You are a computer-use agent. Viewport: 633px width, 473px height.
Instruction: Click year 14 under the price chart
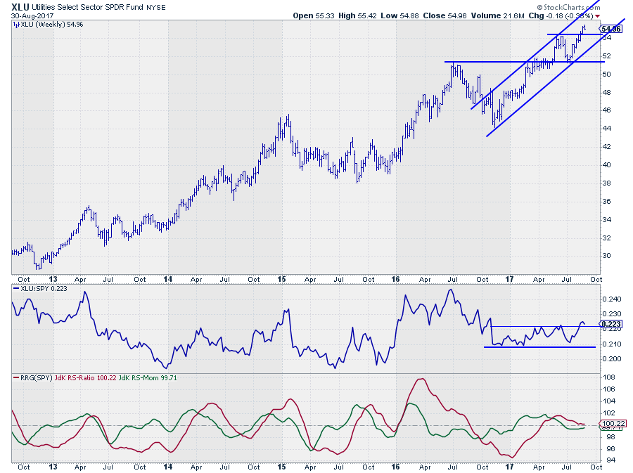coord(168,279)
